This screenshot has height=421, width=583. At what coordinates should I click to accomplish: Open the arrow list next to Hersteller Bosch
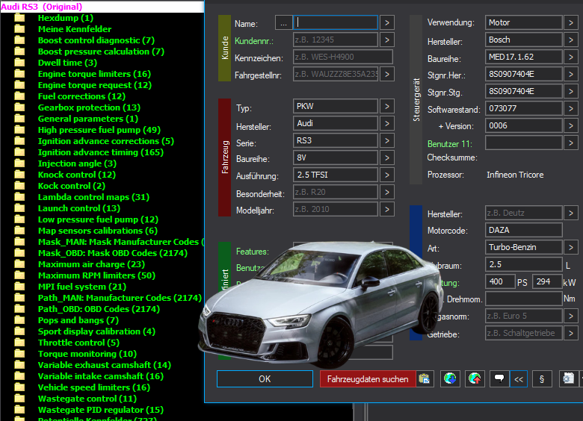(x=571, y=40)
